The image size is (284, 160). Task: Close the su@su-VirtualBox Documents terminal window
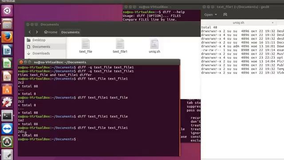pos(21,62)
